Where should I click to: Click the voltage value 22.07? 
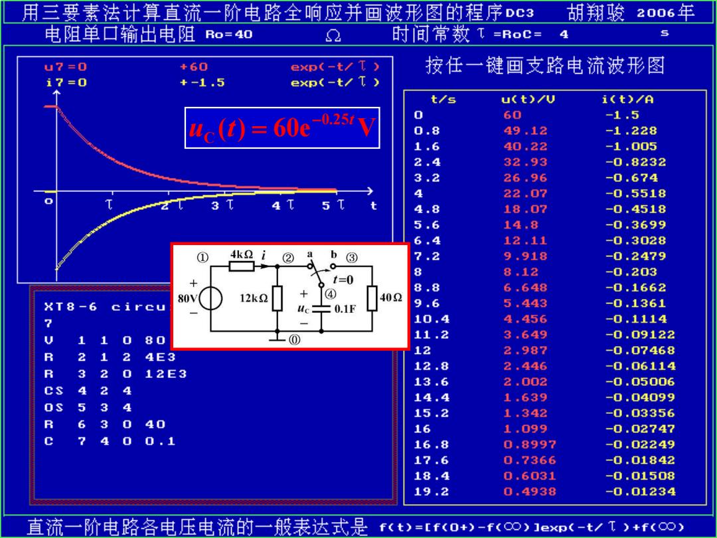525,193
